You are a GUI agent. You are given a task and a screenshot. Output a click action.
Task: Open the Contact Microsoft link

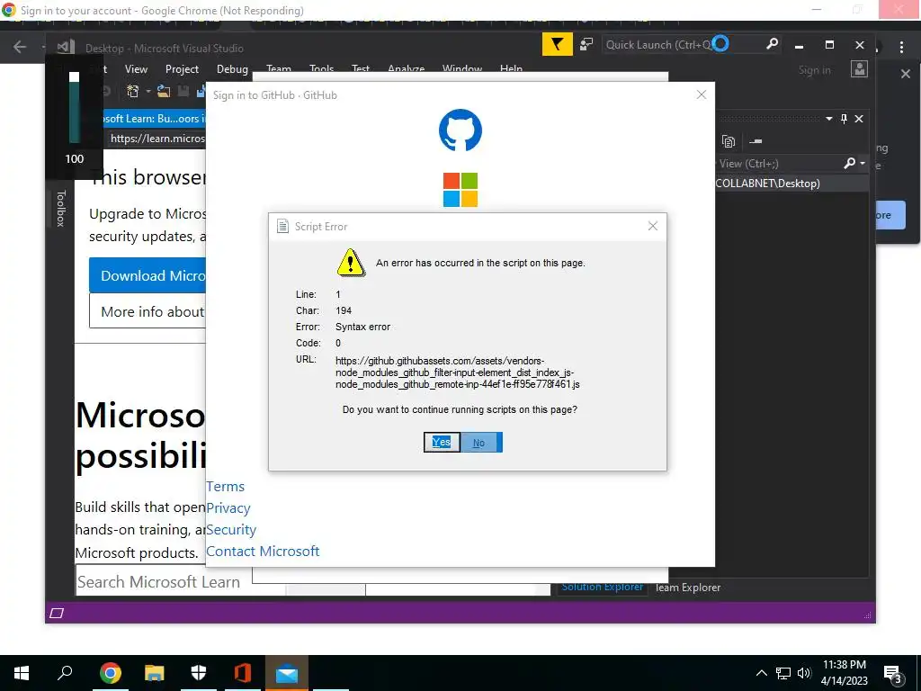pos(263,552)
